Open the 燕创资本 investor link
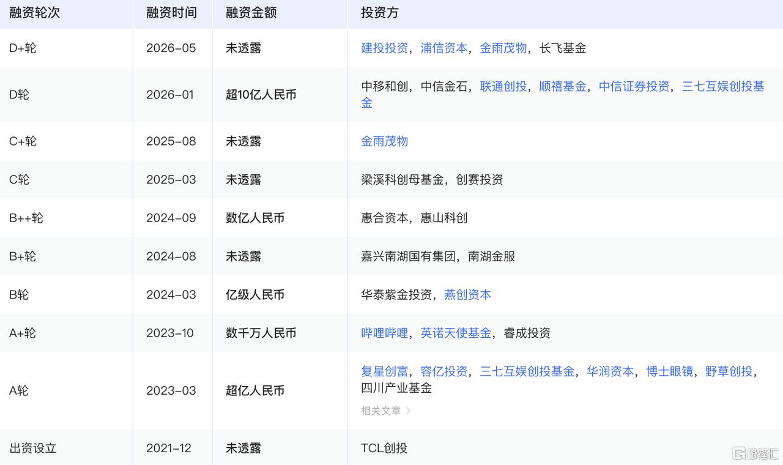Image resolution: width=783 pixels, height=465 pixels. 468,294
